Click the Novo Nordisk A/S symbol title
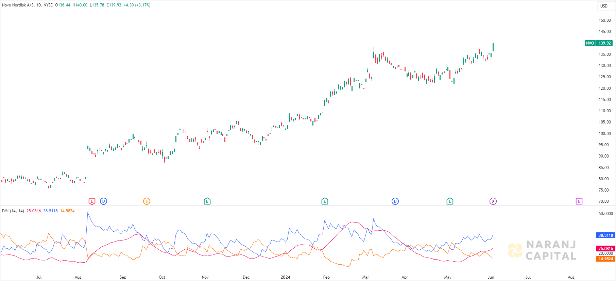 pyautogui.click(x=18, y=5)
